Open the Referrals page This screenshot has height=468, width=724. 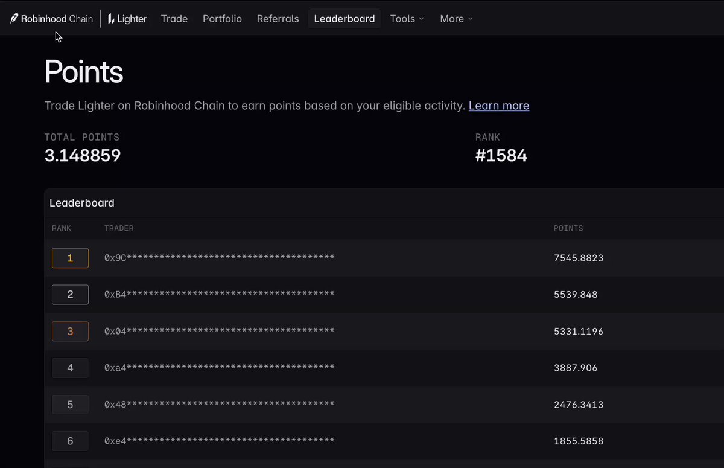coord(278,19)
